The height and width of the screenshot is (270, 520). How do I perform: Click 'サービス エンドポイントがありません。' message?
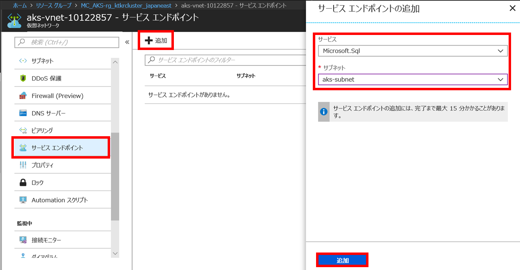tap(190, 95)
